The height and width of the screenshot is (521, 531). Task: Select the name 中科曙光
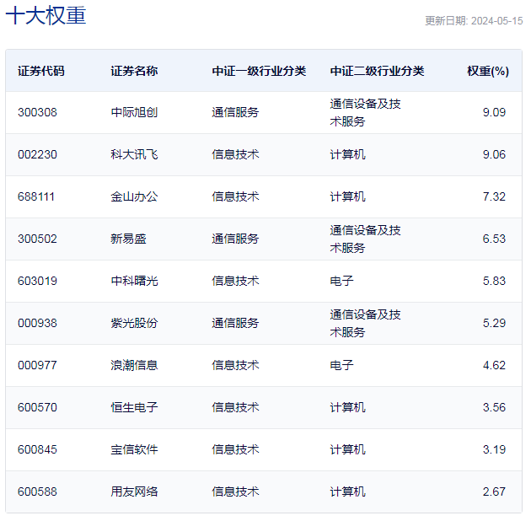pos(134,282)
